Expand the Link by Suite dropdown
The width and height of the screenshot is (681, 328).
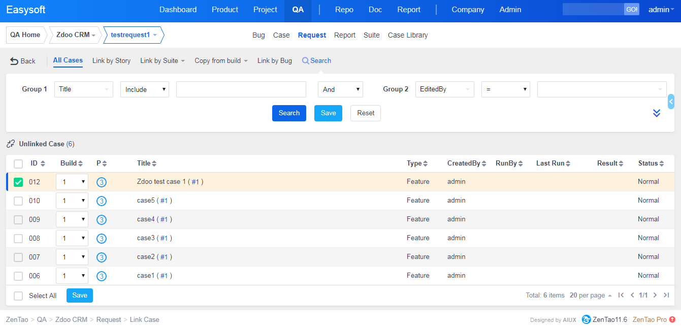162,61
